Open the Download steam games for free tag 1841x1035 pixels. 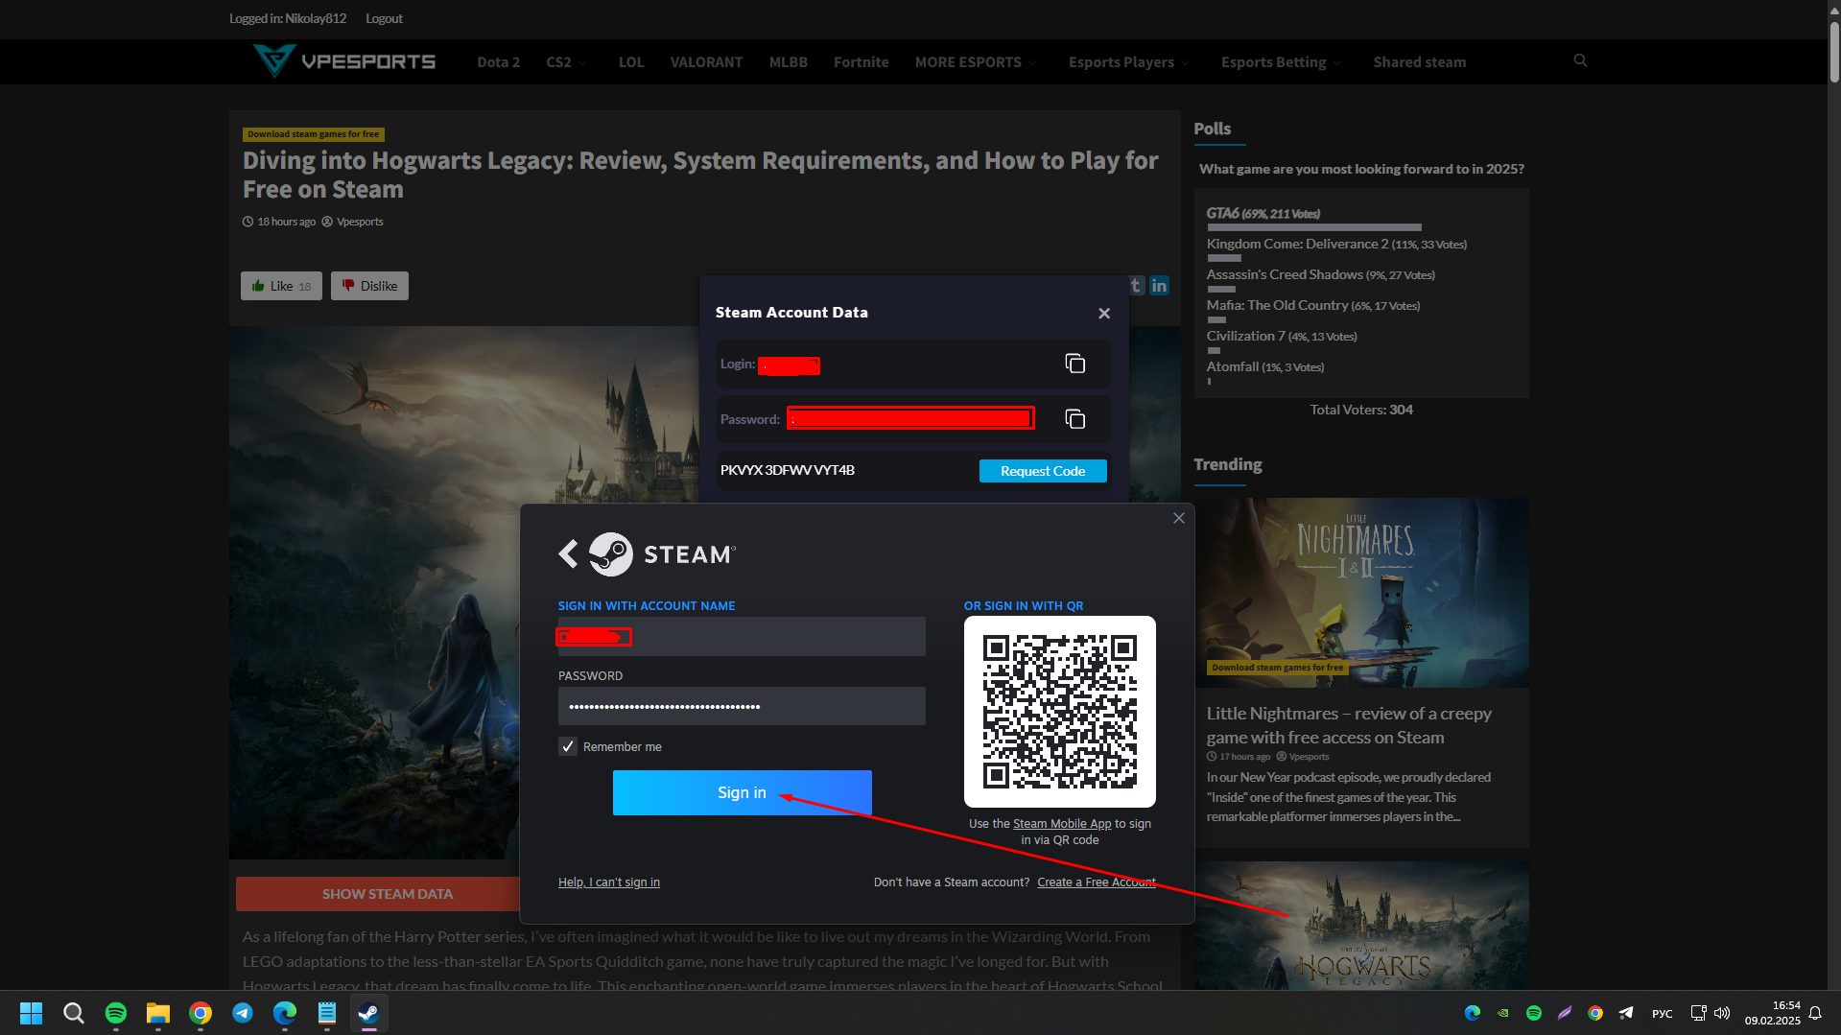click(x=314, y=134)
